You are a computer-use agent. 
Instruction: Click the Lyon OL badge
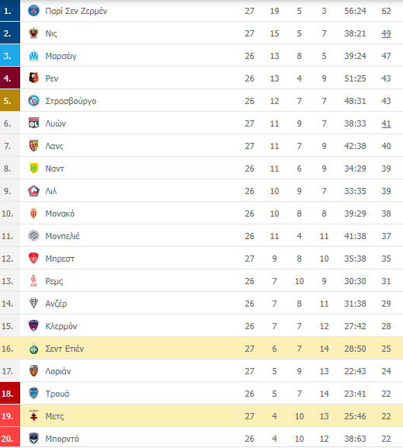point(33,123)
